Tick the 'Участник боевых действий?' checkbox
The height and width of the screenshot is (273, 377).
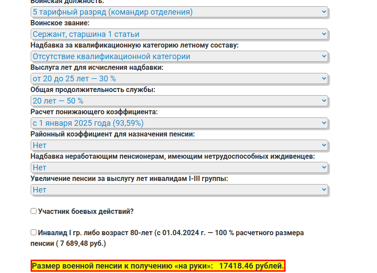(34, 211)
